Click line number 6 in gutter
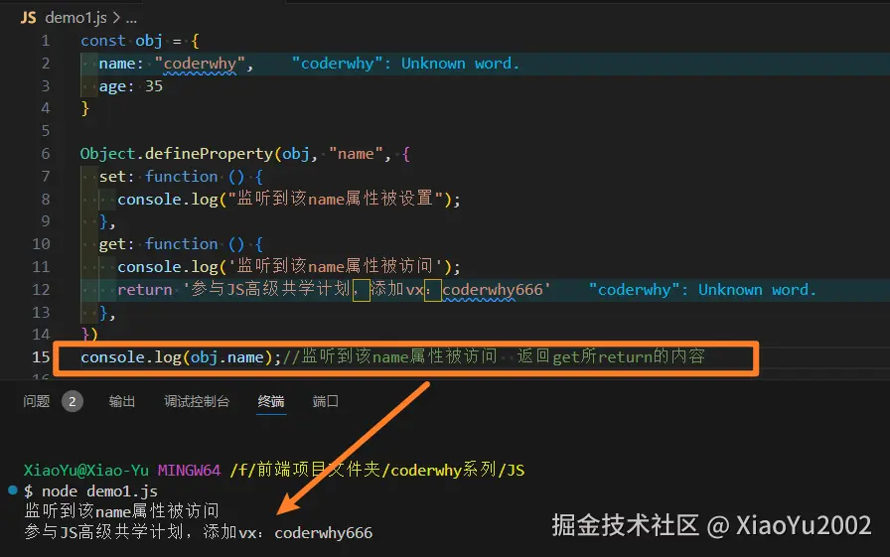Screen dimensions: 890x557 pos(46,154)
